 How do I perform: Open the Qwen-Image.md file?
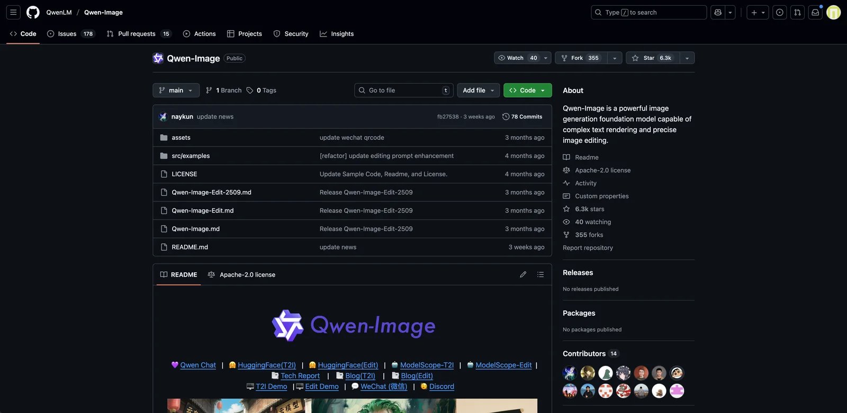click(x=195, y=229)
